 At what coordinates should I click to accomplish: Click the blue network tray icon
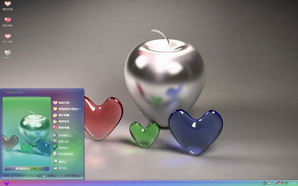click(275, 183)
